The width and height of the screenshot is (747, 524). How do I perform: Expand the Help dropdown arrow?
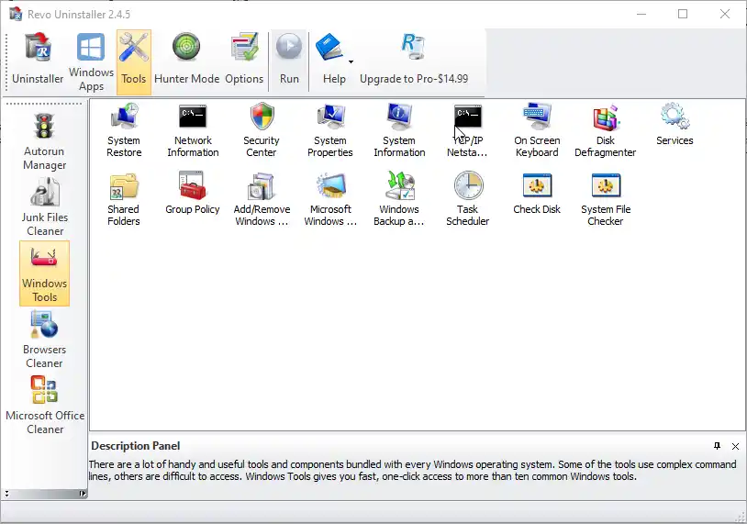click(351, 61)
